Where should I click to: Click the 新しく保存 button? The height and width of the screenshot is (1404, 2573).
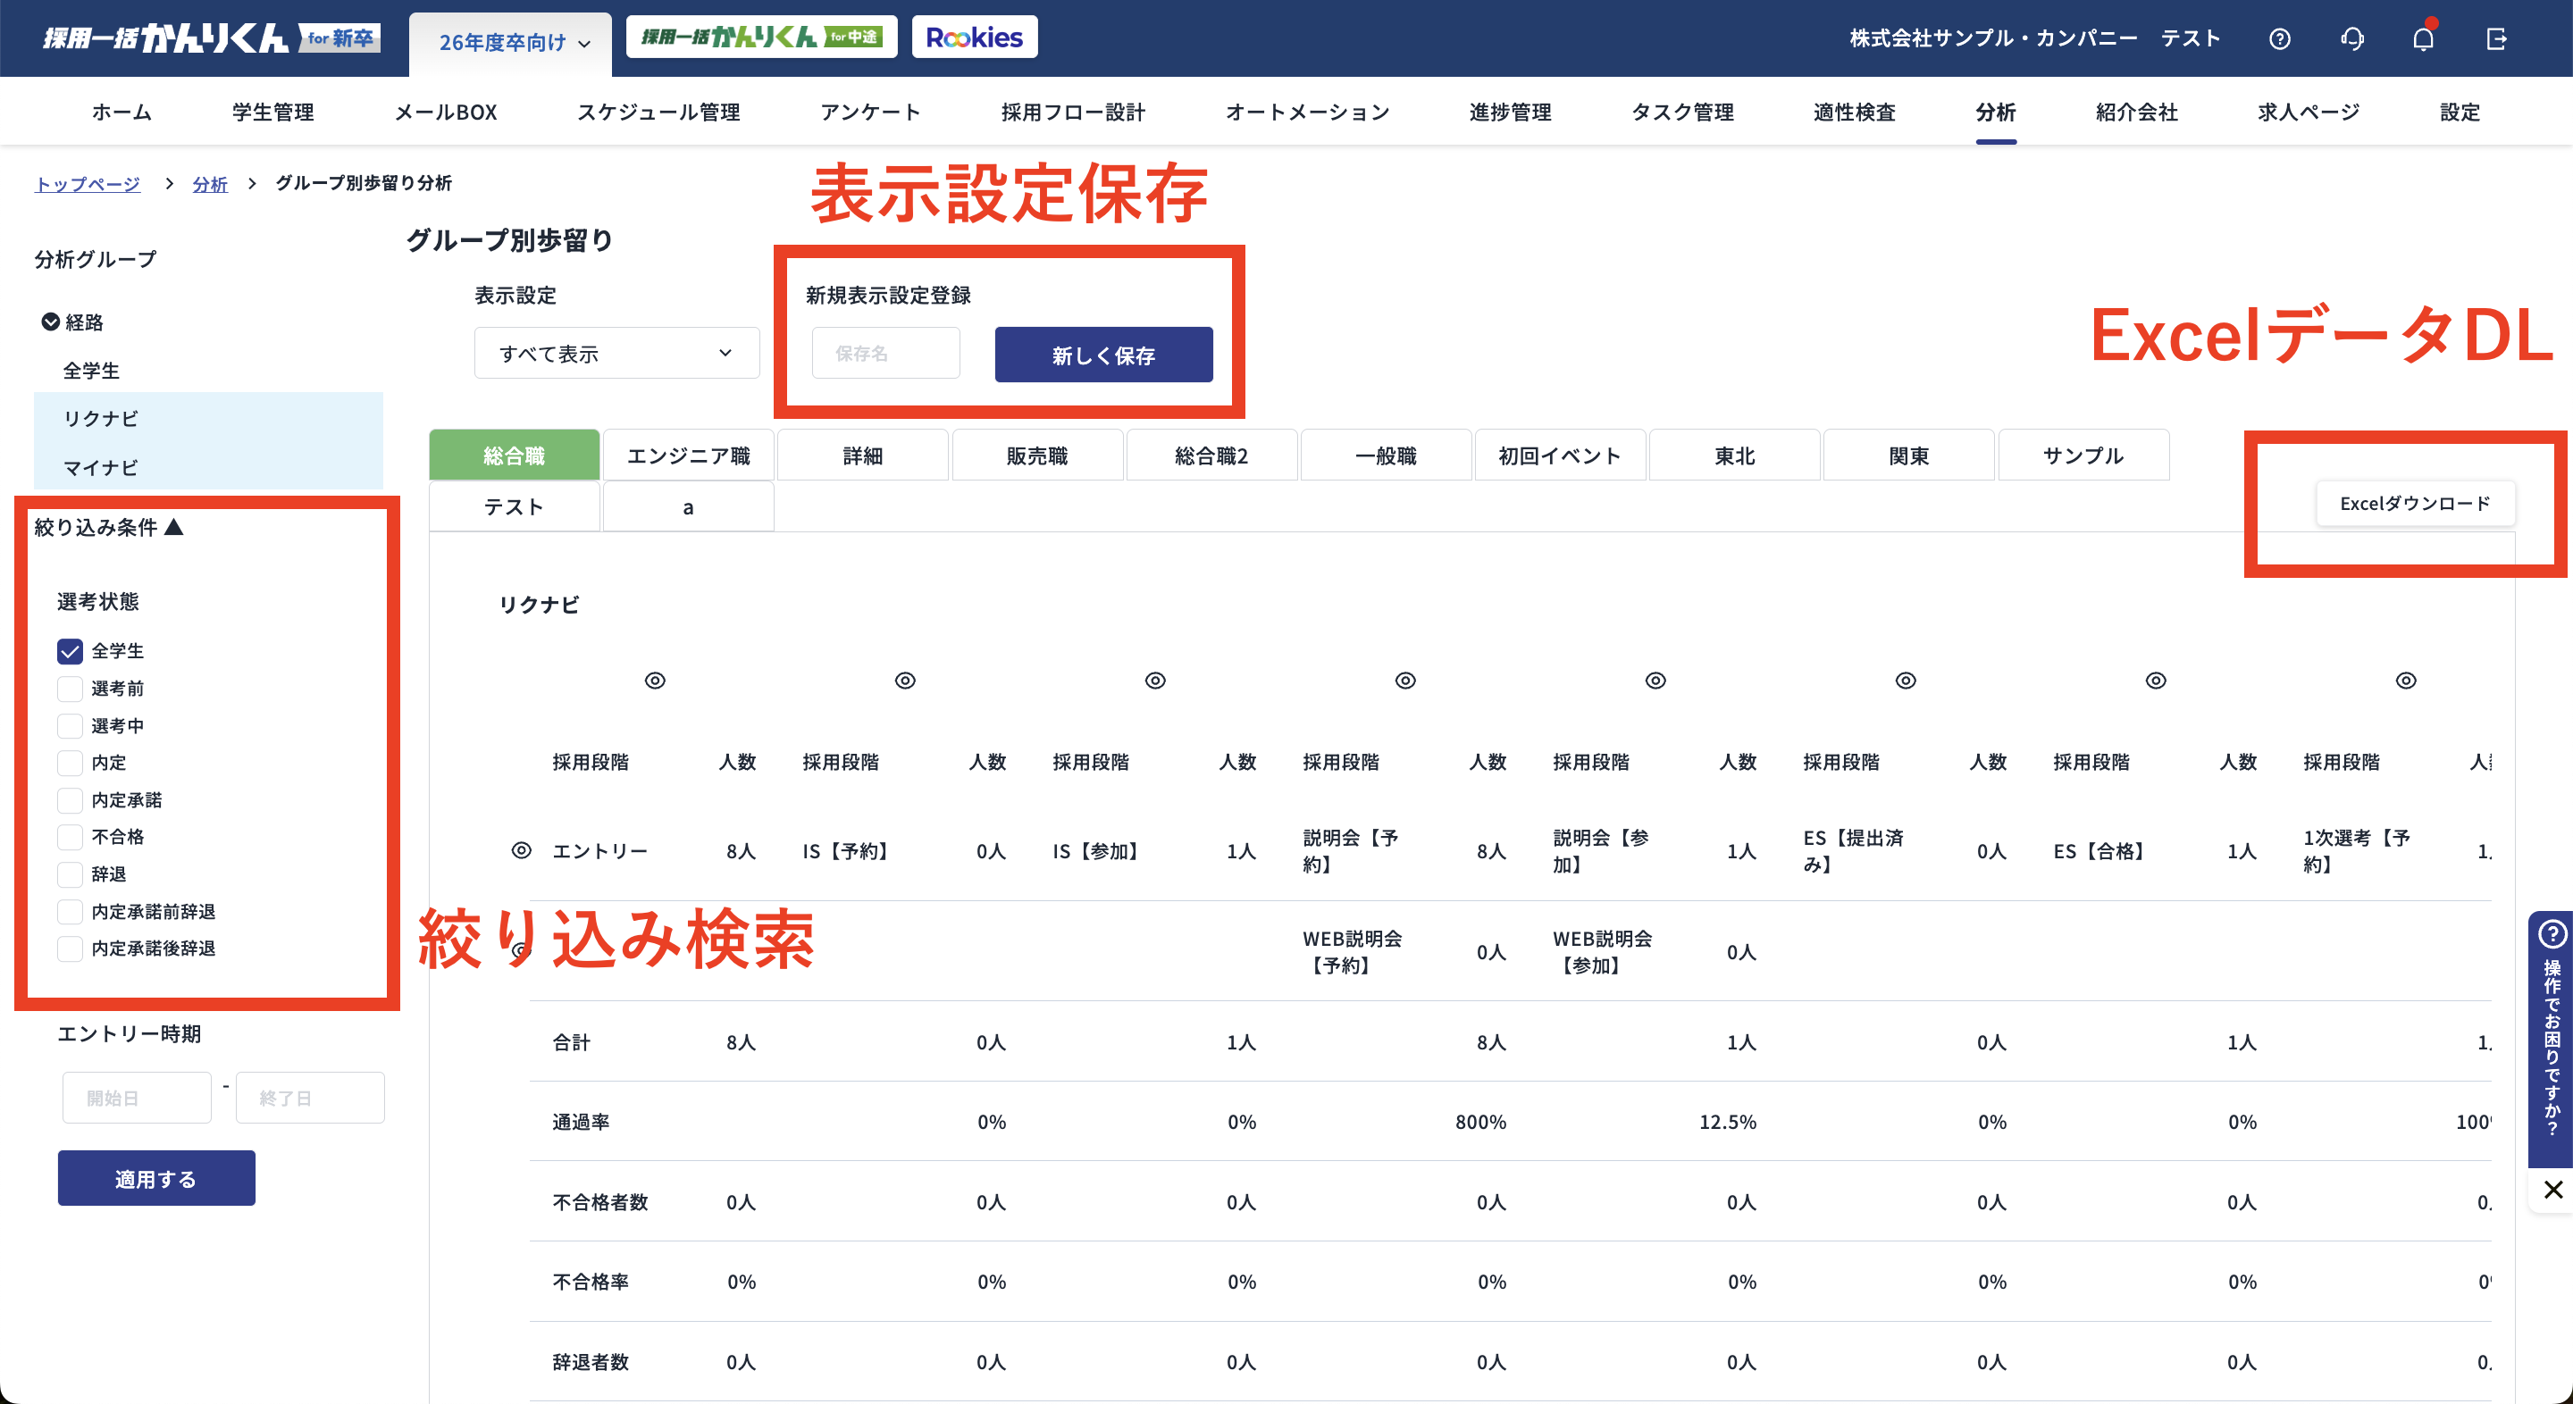pos(1102,355)
